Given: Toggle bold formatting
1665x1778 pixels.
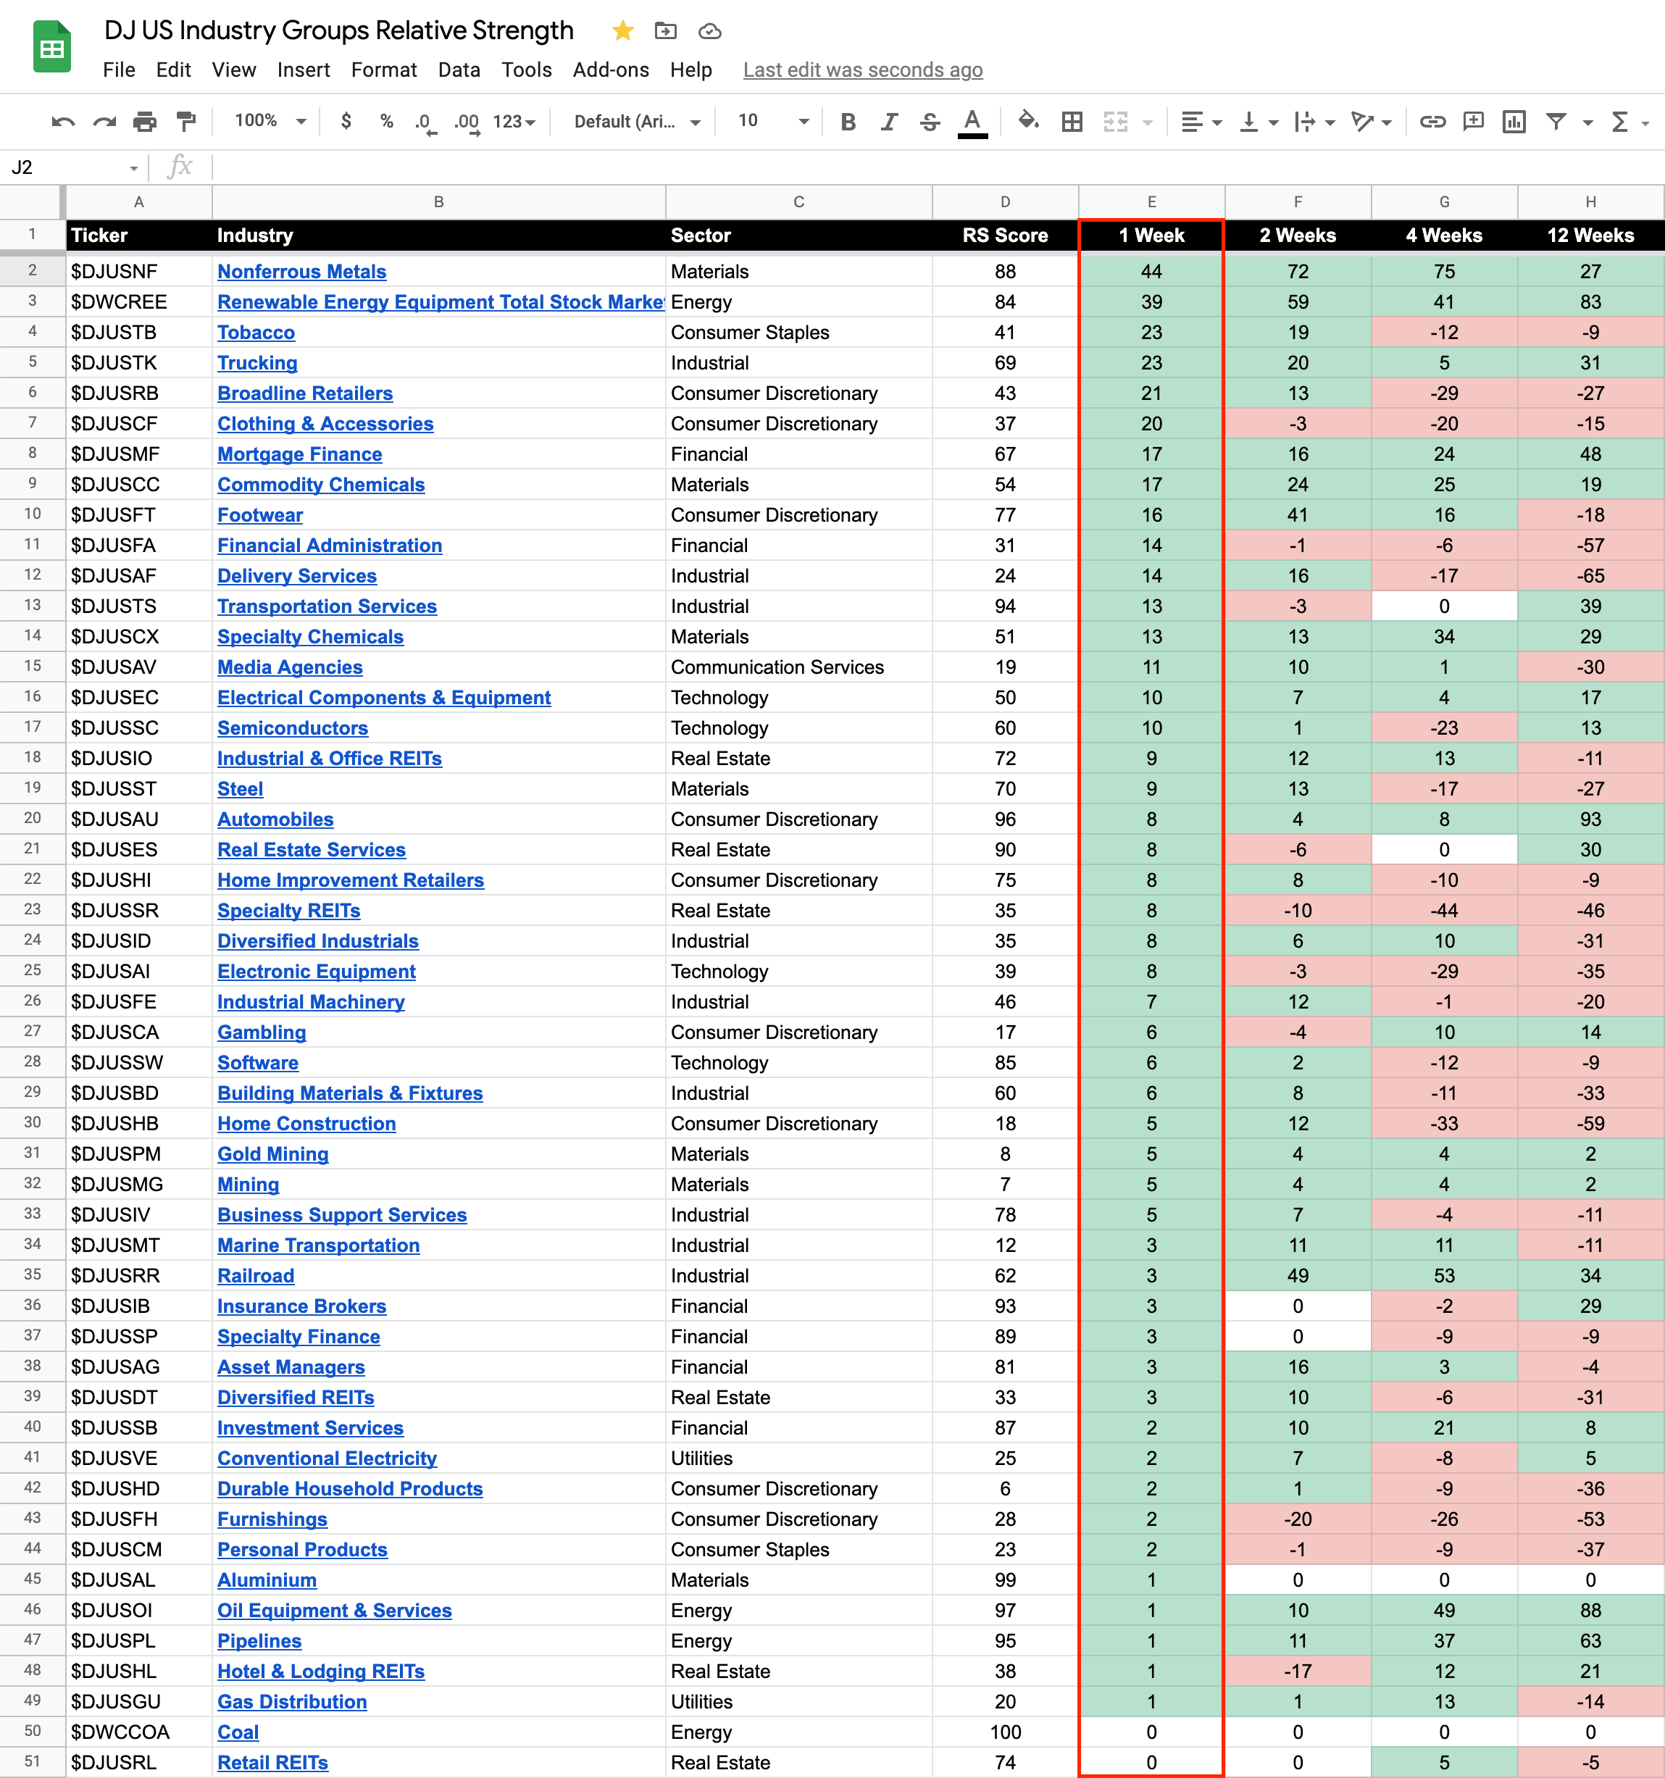Looking at the screenshot, I should tap(848, 122).
